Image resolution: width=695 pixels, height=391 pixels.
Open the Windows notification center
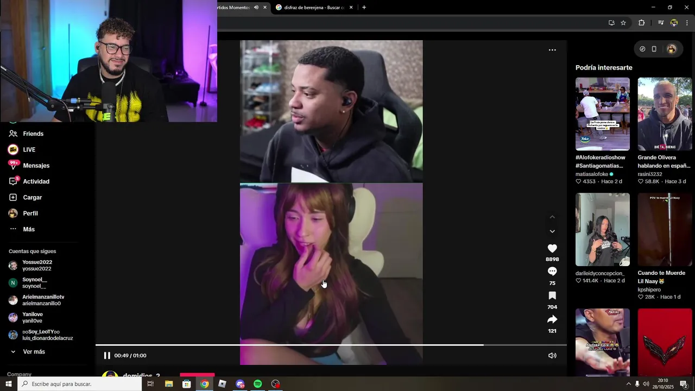point(684,384)
